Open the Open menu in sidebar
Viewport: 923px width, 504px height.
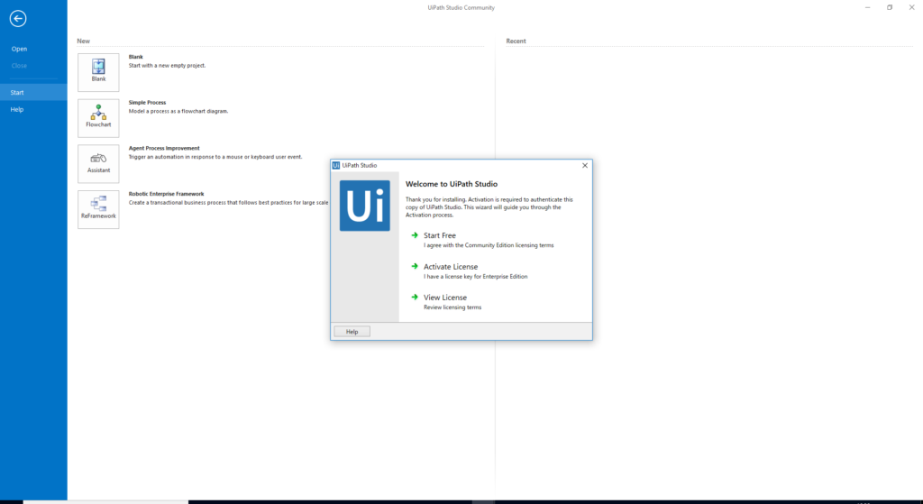click(20, 49)
